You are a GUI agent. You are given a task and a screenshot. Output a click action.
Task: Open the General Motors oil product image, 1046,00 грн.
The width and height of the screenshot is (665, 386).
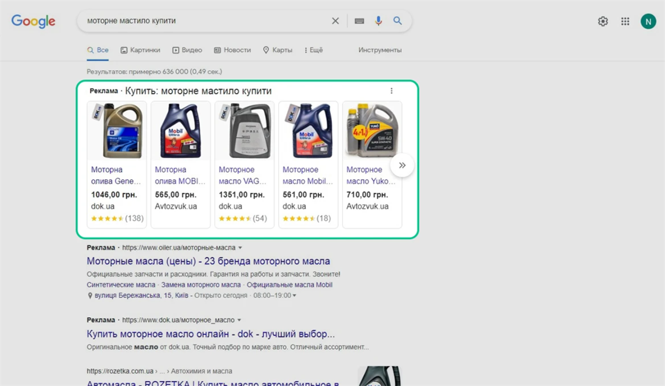(x=117, y=131)
